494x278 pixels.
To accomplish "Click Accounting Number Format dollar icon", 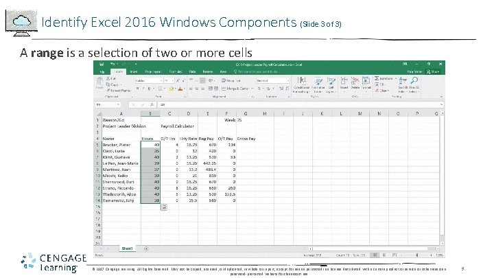I will click(x=259, y=89).
